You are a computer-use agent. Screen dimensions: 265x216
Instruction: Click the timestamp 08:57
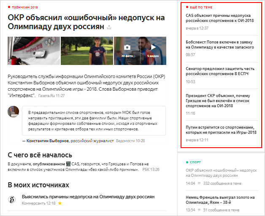tap(190, 55)
